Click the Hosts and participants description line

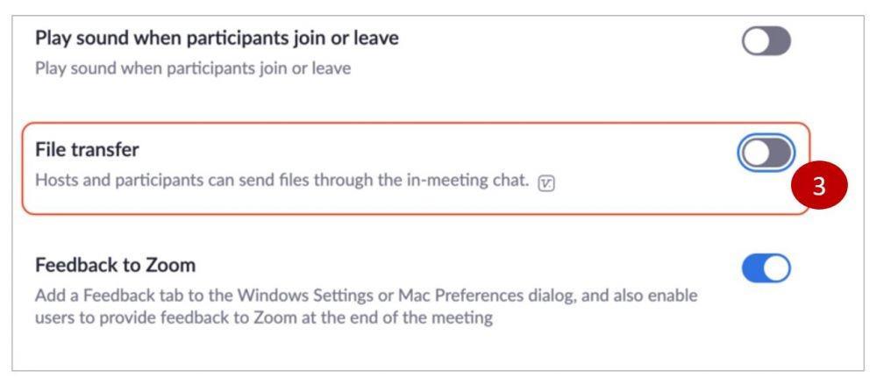click(x=282, y=180)
